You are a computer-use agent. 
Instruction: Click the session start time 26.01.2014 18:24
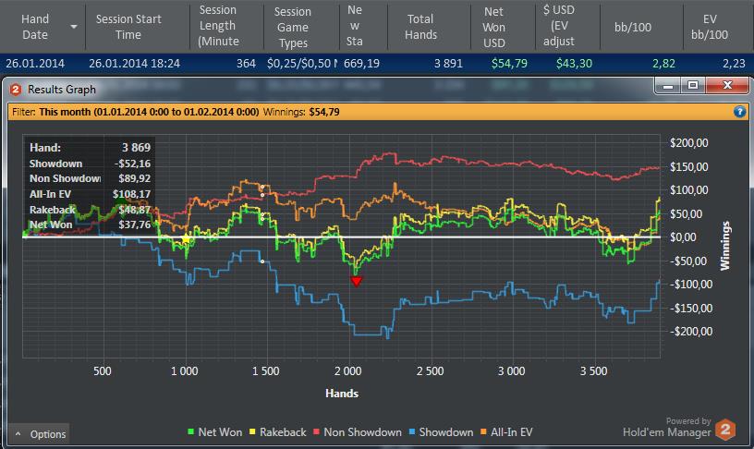coord(134,64)
